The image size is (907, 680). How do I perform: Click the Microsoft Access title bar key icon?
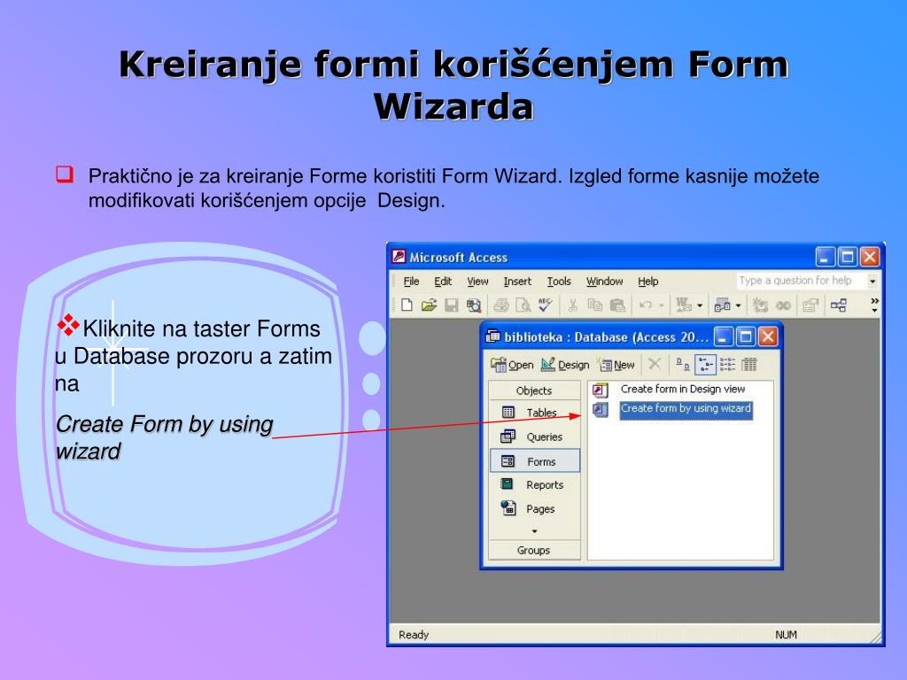[399, 256]
